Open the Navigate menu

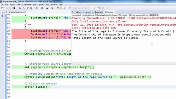[28, 4]
